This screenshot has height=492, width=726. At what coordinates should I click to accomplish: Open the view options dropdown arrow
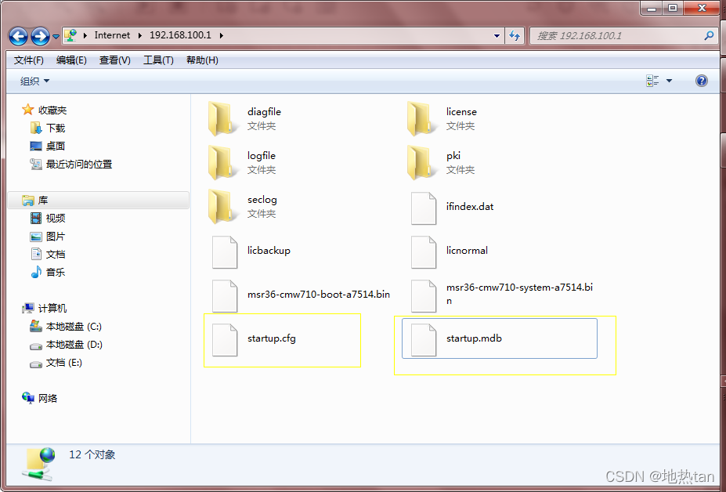(x=669, y=81)
